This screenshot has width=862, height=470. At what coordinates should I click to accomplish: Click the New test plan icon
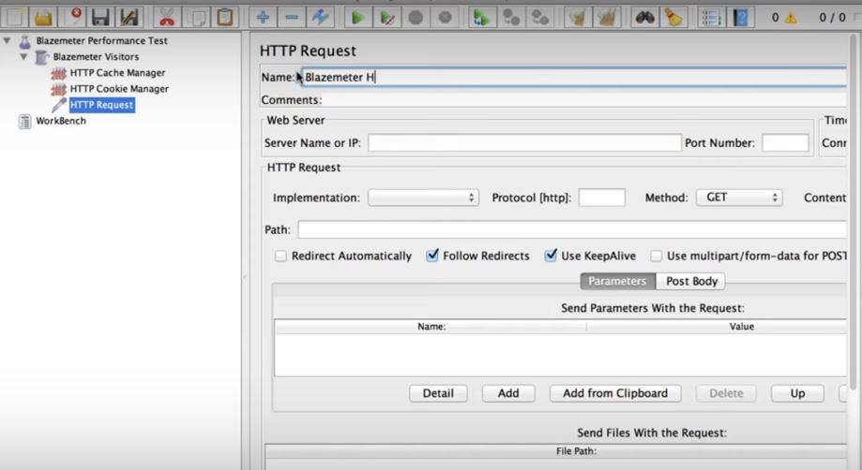point(15,18)
